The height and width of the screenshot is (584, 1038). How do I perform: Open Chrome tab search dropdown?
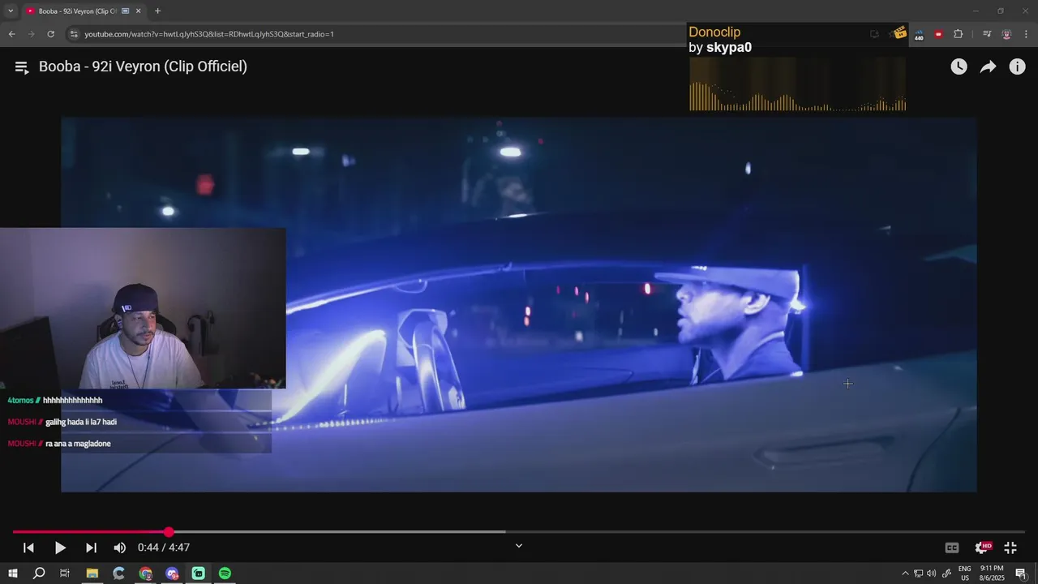tap(11, 11)
